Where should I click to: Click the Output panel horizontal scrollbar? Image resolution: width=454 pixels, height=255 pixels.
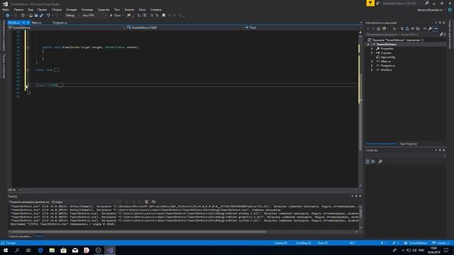[138, 232]
